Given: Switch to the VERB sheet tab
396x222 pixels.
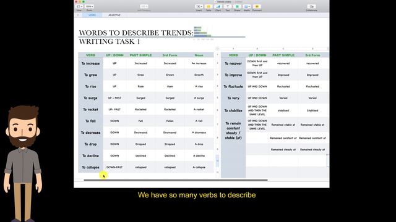Looking at the screenshot, I should click(x=92, y=15).
